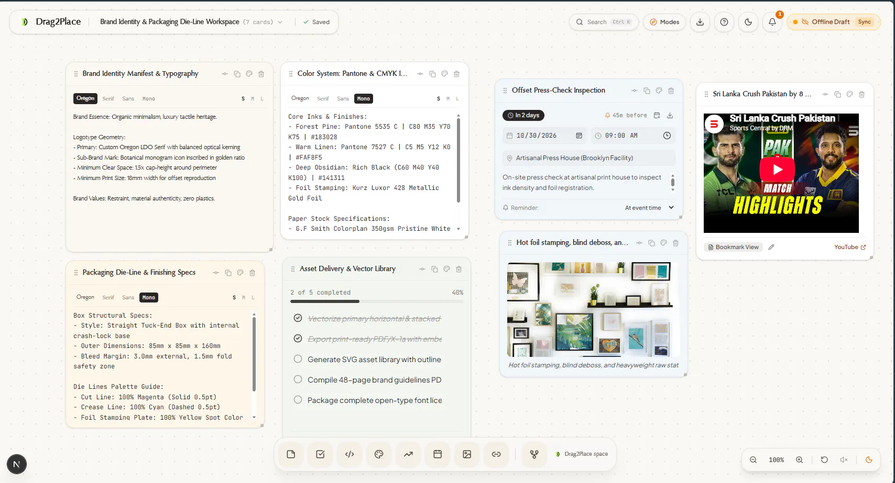The height and width of the screenshot is (483, 895).
Task: Uncheck 'Vectorize primary horizontal & stacked' task
Action: 298,318
